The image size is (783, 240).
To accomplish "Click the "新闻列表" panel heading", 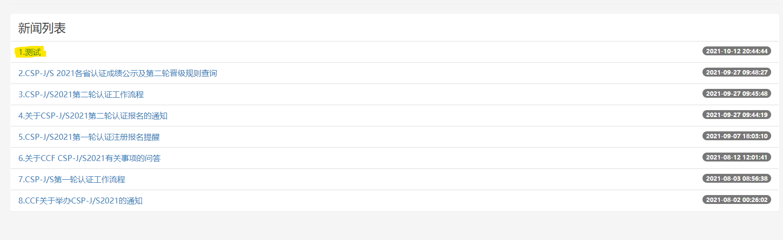I will (42, 28).
